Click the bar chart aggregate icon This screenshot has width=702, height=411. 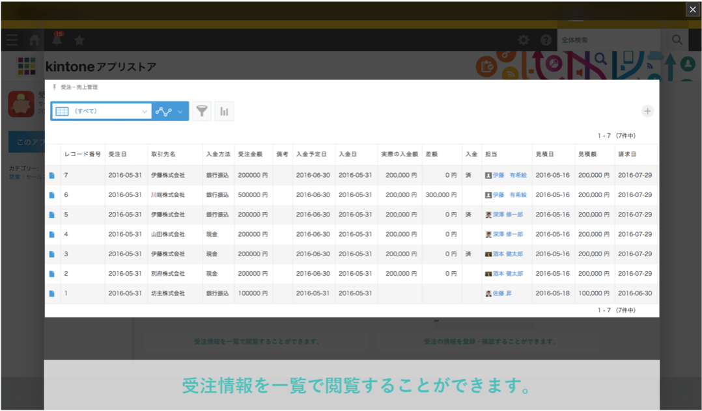pyautogui.click(x=224, y=111)
